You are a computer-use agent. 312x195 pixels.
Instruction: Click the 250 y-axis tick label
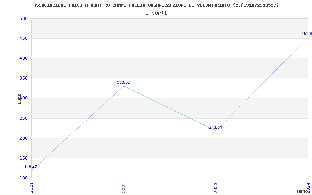[x=23, y=118]
